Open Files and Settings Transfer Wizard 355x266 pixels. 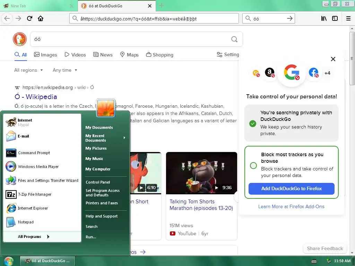point(42,180)
